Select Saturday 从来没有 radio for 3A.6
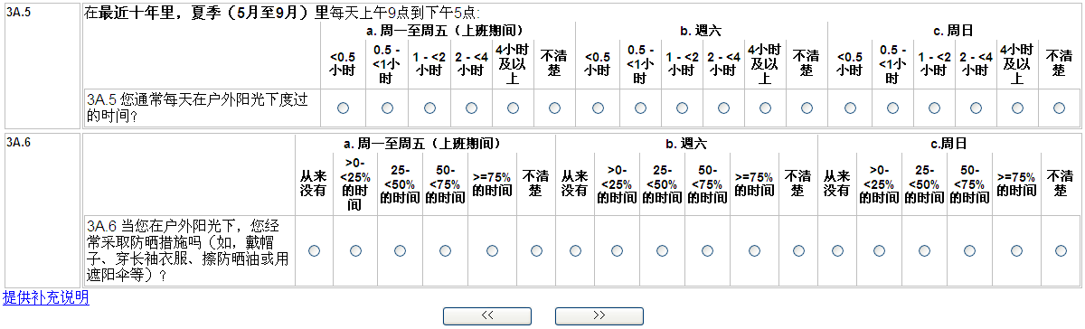 (x=575, y=250)
